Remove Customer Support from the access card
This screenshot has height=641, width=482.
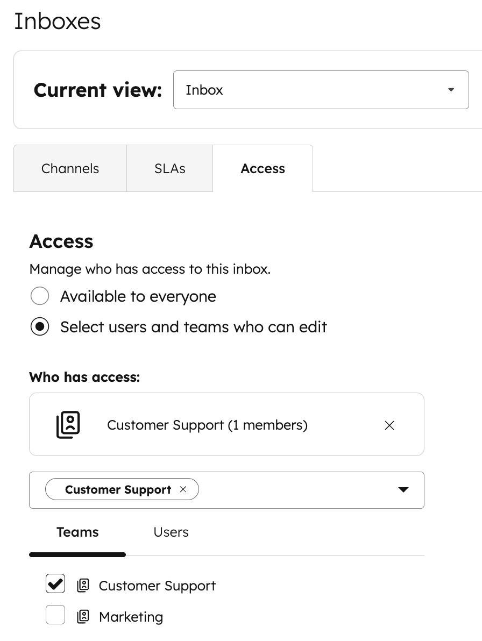[x=389, y=425]
